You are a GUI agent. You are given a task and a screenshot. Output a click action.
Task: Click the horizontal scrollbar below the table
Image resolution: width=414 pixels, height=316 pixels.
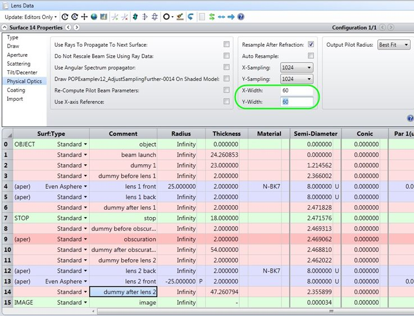pyautogui.click(x=211, y=312)
